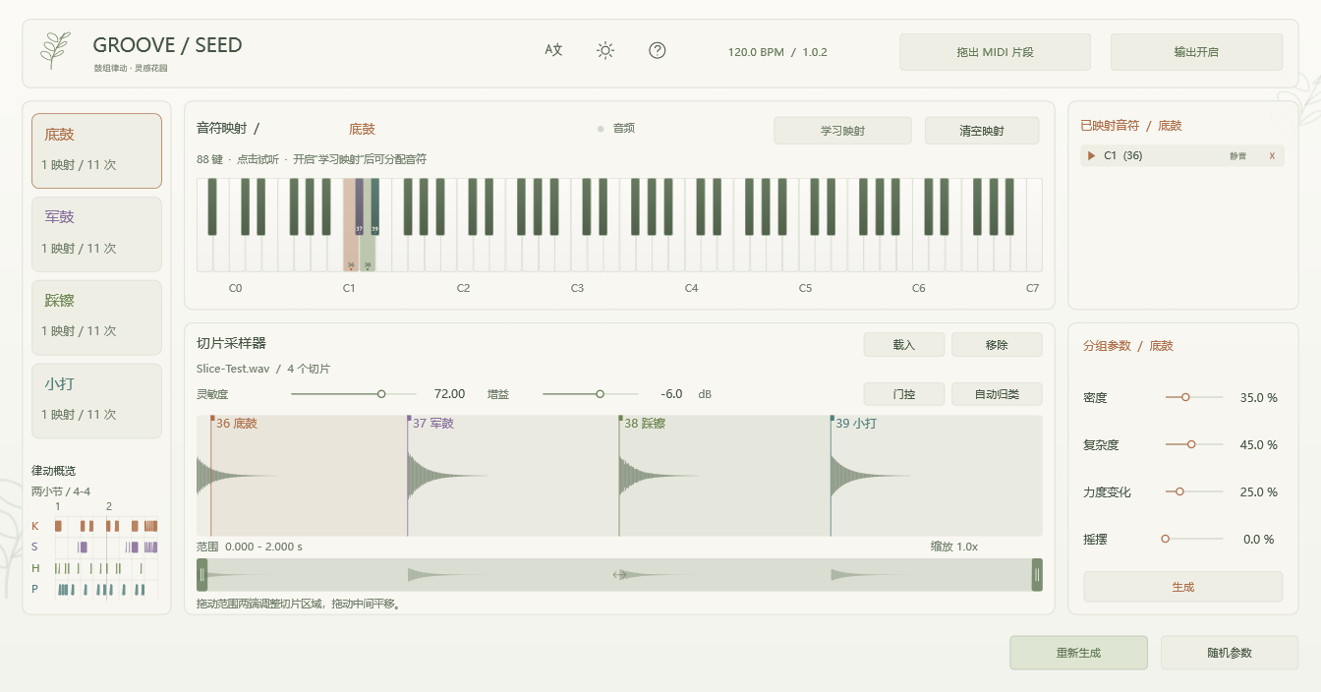Click the right range handle of waveform overview
1321x692 pixels.
(1037, 575)
